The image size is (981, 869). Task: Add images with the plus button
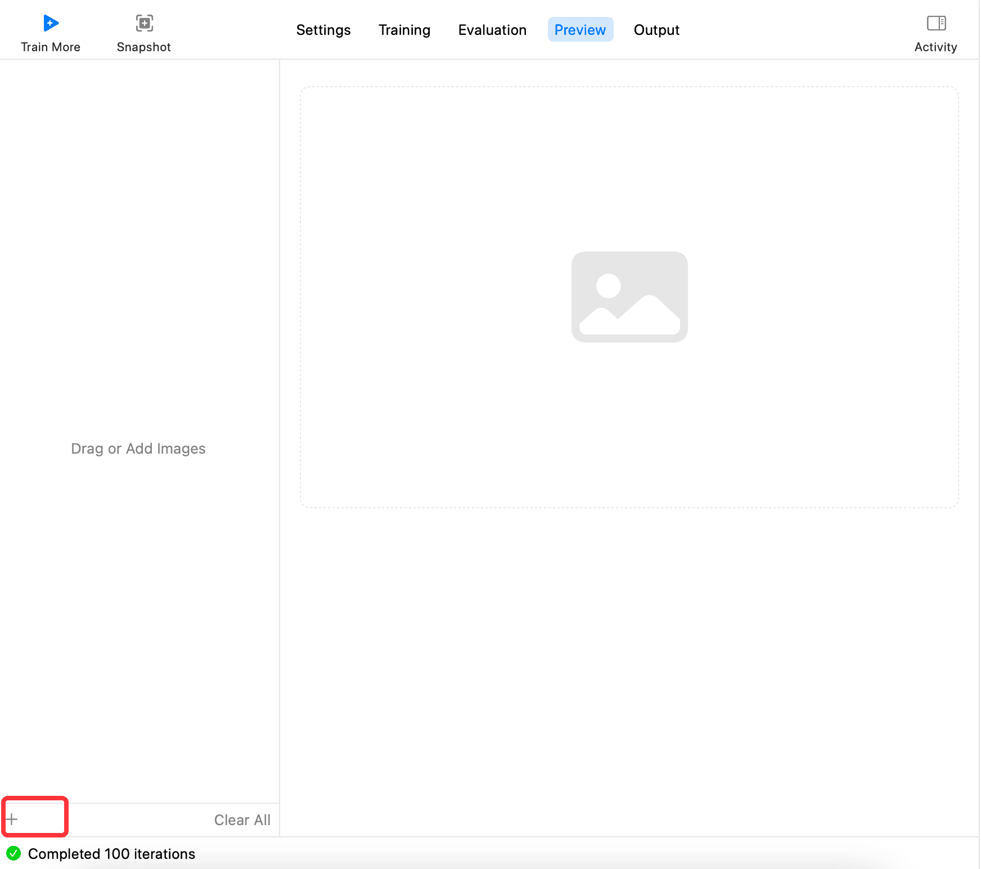click(12, 819)
